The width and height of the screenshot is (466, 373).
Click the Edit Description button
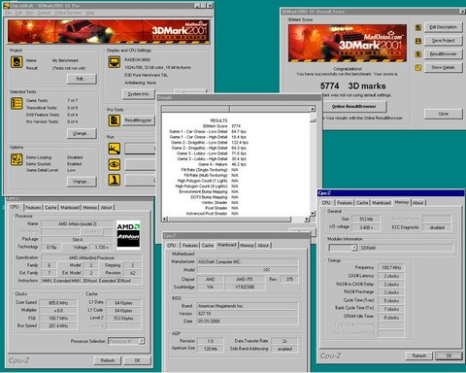click(443, 27)
